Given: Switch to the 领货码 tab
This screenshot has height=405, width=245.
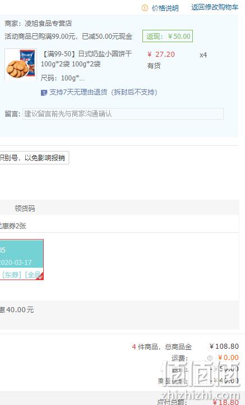Looking at the screenshot, I should pyautogui.click(x=25, y=209).
